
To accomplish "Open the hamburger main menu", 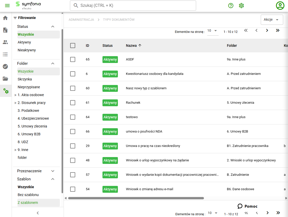I will (7, 6).
